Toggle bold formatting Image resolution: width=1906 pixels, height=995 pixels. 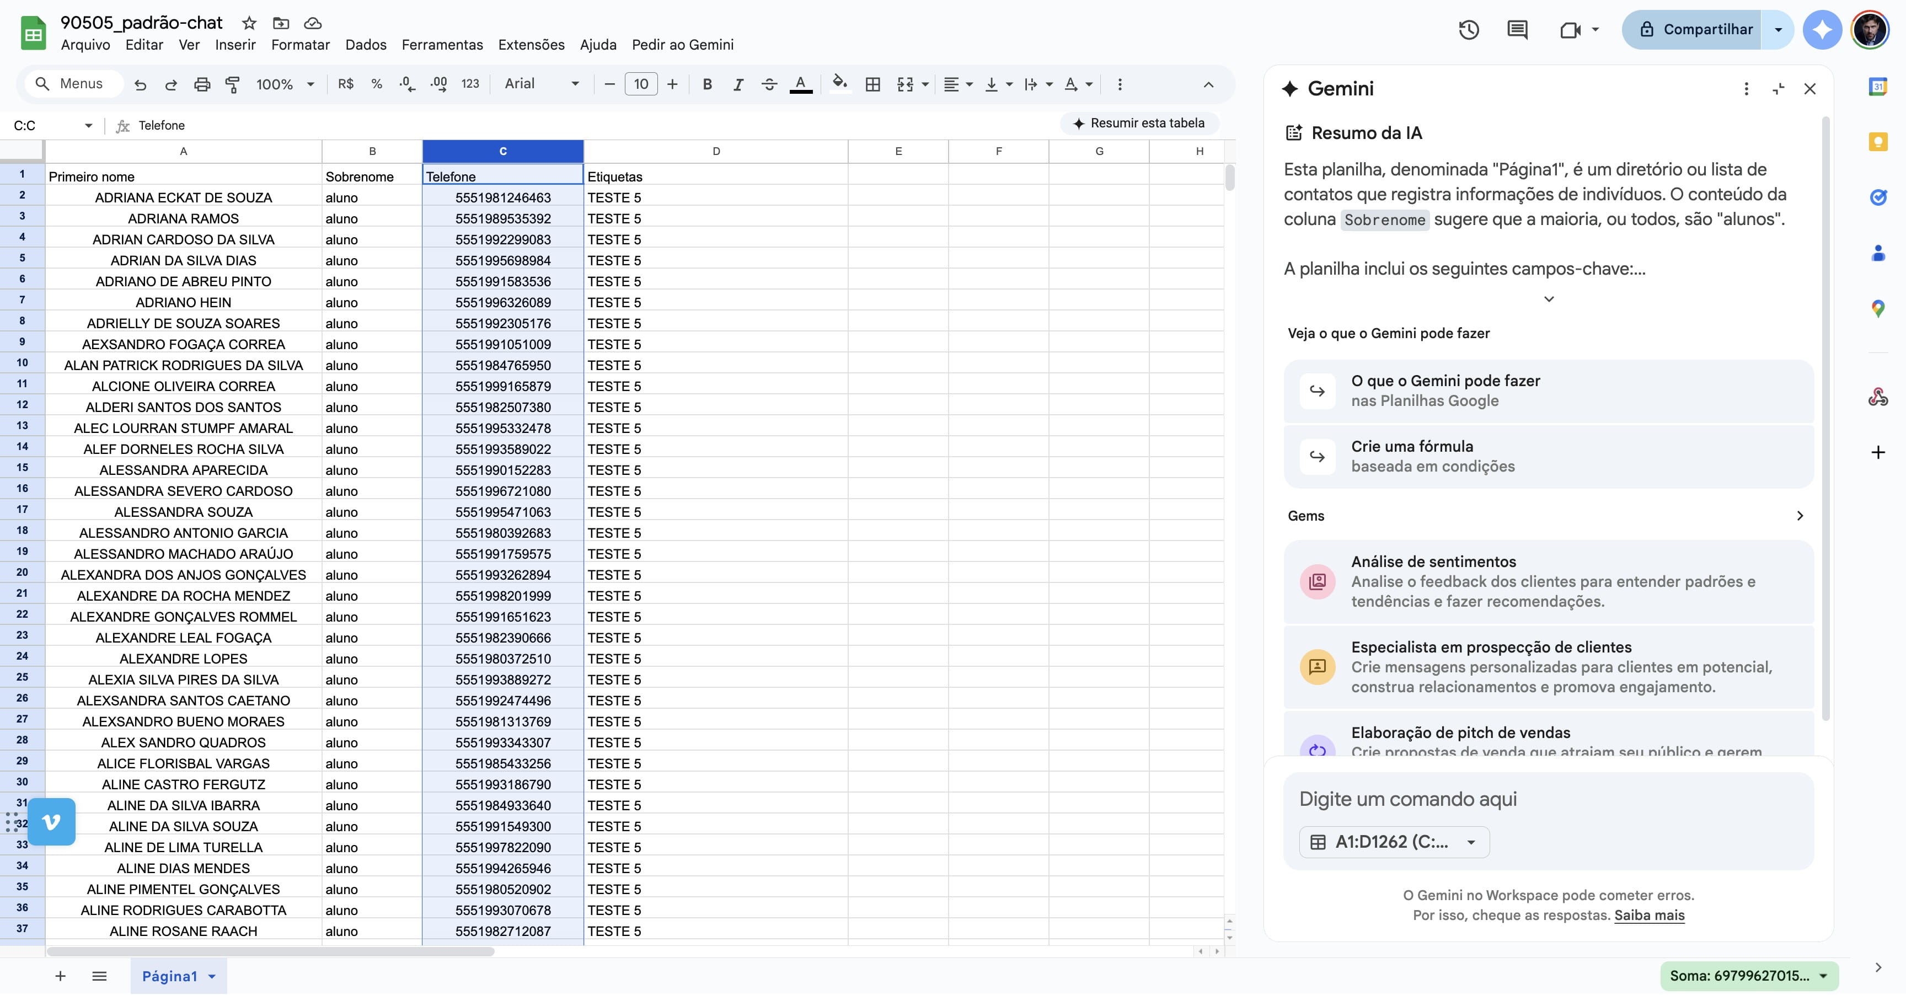tap(708, 84)
